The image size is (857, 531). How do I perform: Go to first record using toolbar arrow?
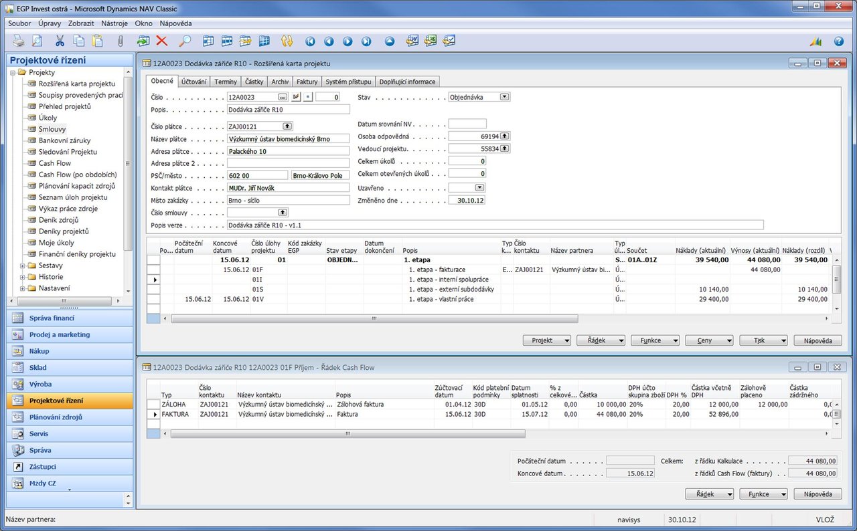(x=310, y=41)
